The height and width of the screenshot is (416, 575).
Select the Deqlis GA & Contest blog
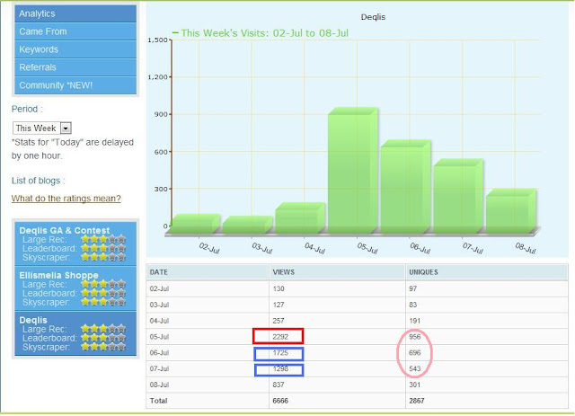pyautogui.click(x=75, y=243)
